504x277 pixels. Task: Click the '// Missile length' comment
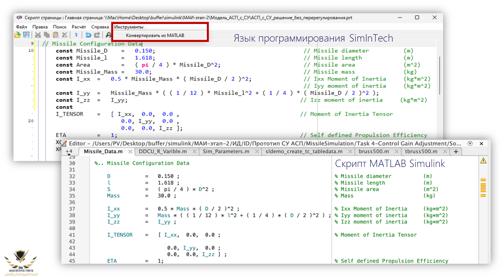tap(333, 58)
